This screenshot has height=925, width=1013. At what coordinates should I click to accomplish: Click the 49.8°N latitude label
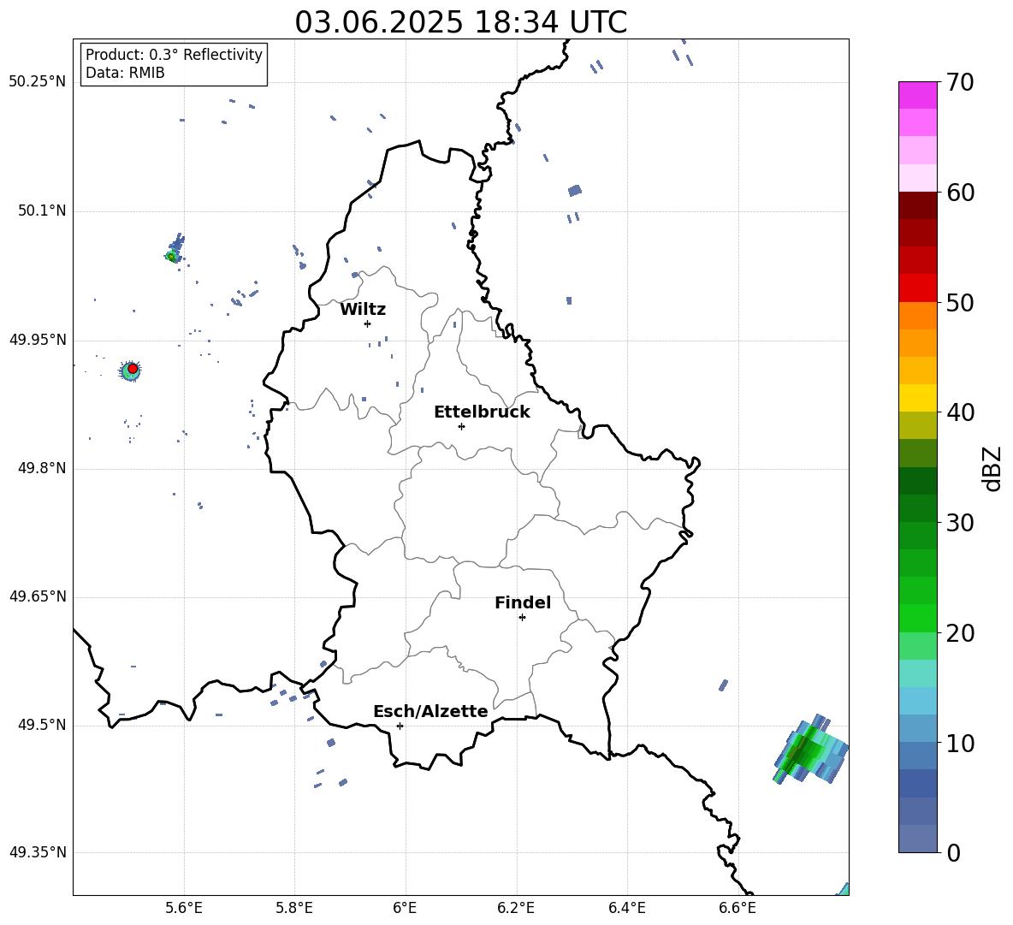click(41, 468)
